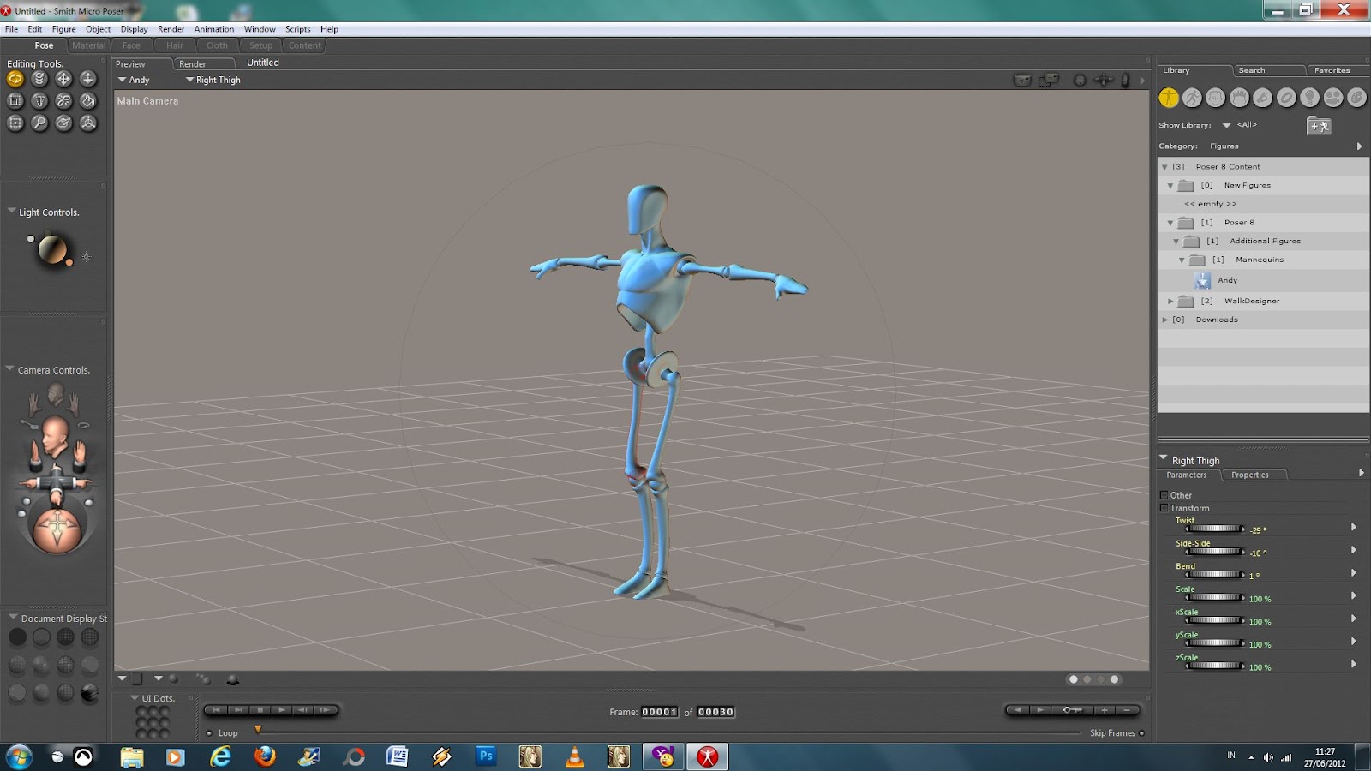Click the current frame number field
Image resolution: width=1371 pixels, height=771 pixels.
point(659,712)
